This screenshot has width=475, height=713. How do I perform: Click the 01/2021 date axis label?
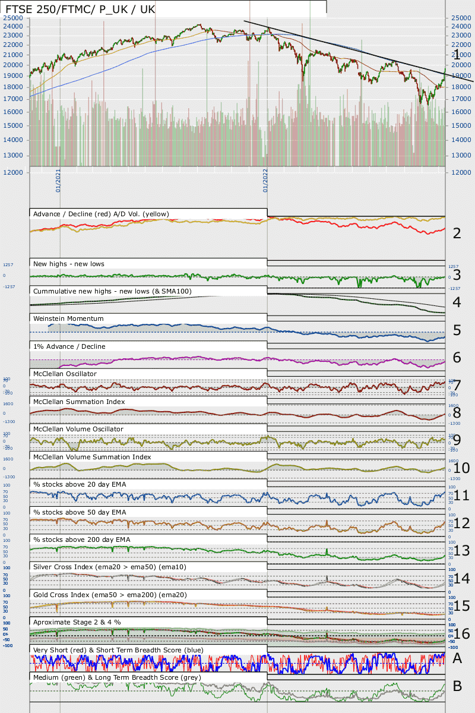[58, 180]
